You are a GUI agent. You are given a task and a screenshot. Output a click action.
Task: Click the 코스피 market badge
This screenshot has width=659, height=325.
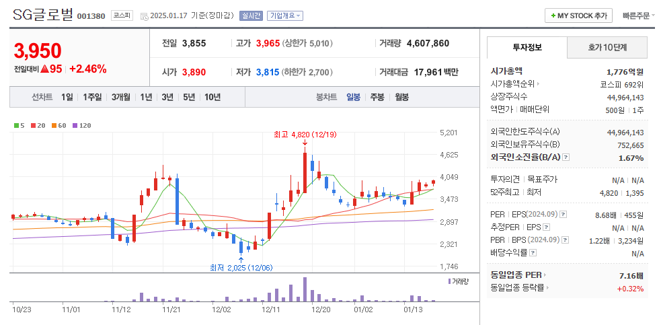[122, 15]
